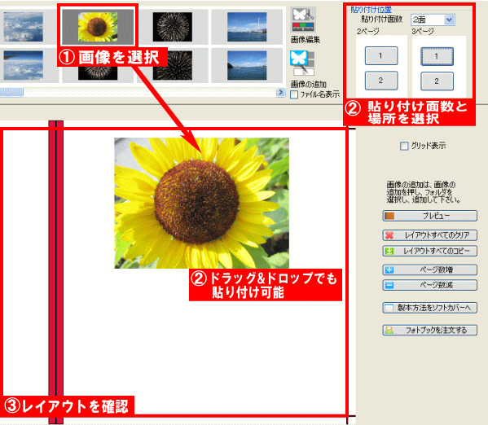Select slot 2 on 2ページ
Screen dimensions: 488x425
[381, 81]
